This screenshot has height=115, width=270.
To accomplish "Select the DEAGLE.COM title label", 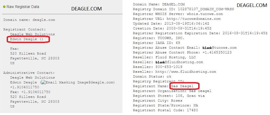I will 86,9.
